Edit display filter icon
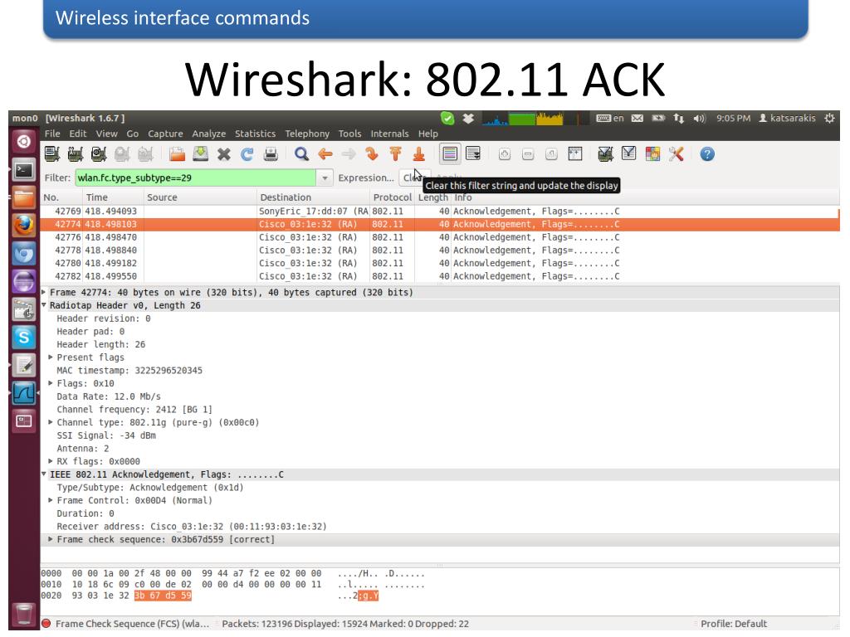The height and width of the screenshot is (637, 850). point(629,154)
